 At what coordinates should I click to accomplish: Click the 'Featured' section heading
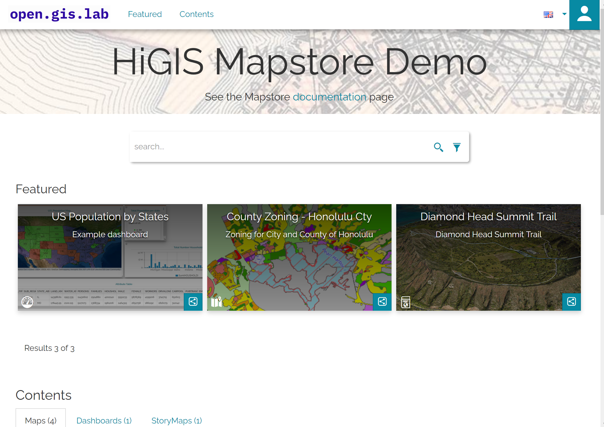coord(41,189)
